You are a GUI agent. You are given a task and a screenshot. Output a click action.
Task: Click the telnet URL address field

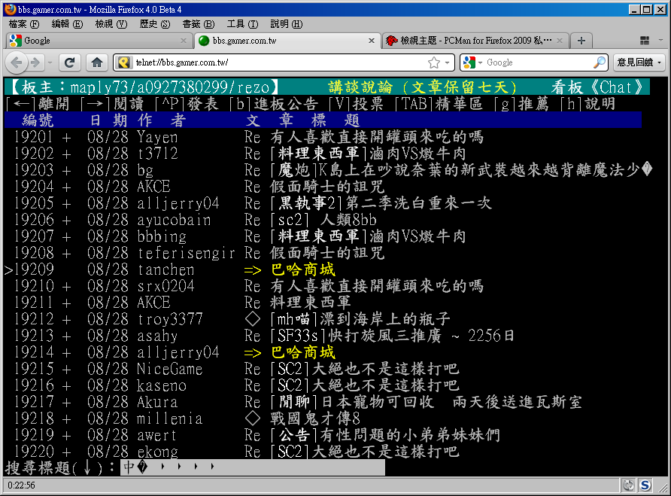click(x=278, y=62)
